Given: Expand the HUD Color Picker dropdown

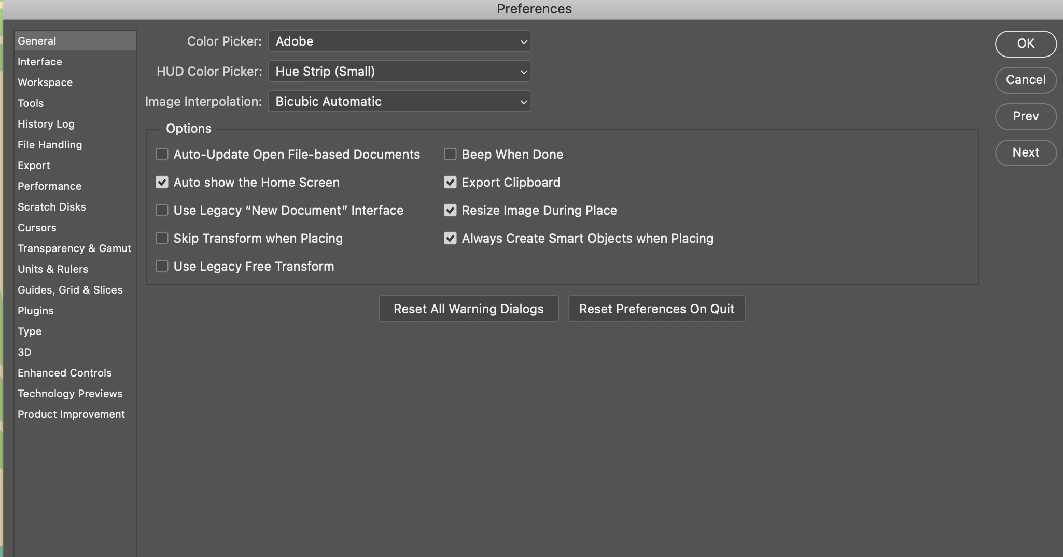Looking at the screenshot, I should pos(399,72).
